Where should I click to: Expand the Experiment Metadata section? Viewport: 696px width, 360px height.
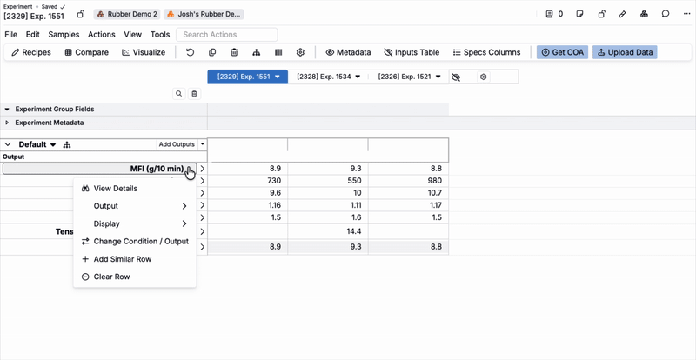tap(8, 123)
